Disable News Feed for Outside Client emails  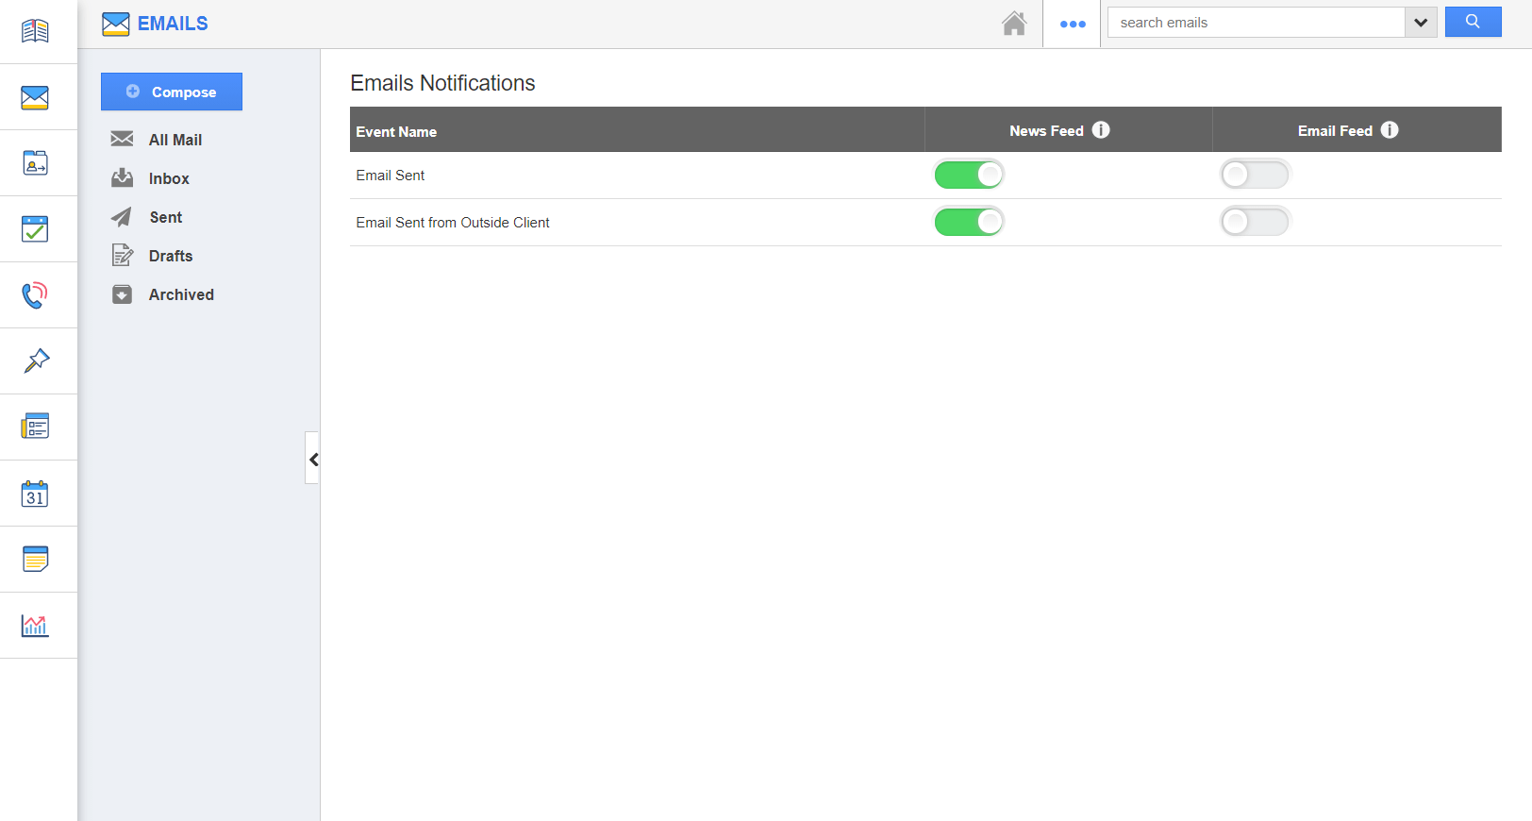tap(969, 222)
